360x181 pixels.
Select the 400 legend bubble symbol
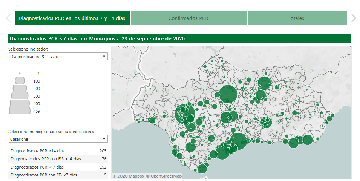20,103
